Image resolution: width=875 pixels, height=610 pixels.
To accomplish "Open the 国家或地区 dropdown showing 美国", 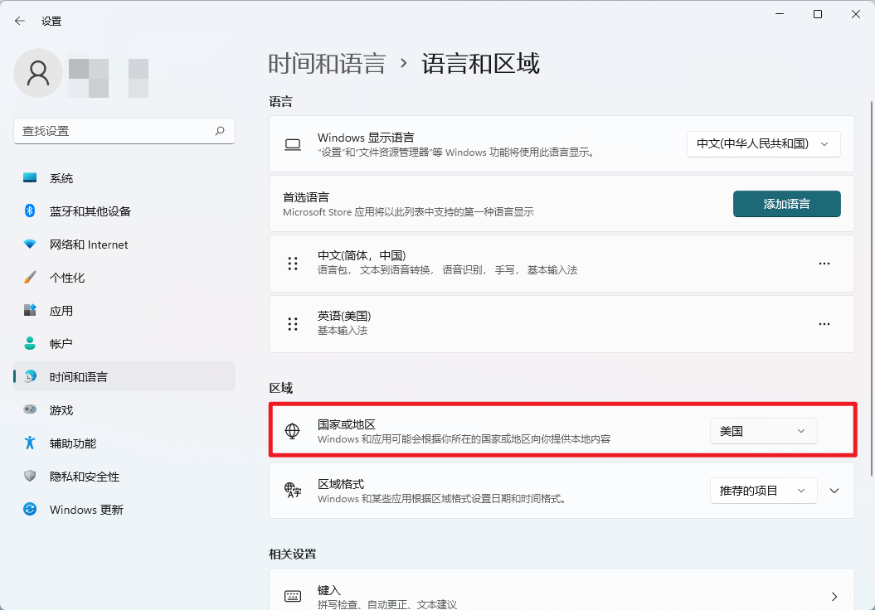I will click(763, 430).
